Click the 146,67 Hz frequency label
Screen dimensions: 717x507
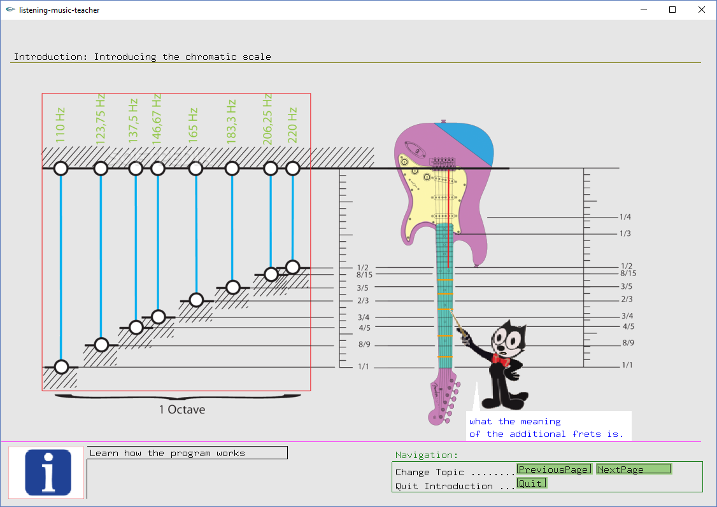[157, 119]
